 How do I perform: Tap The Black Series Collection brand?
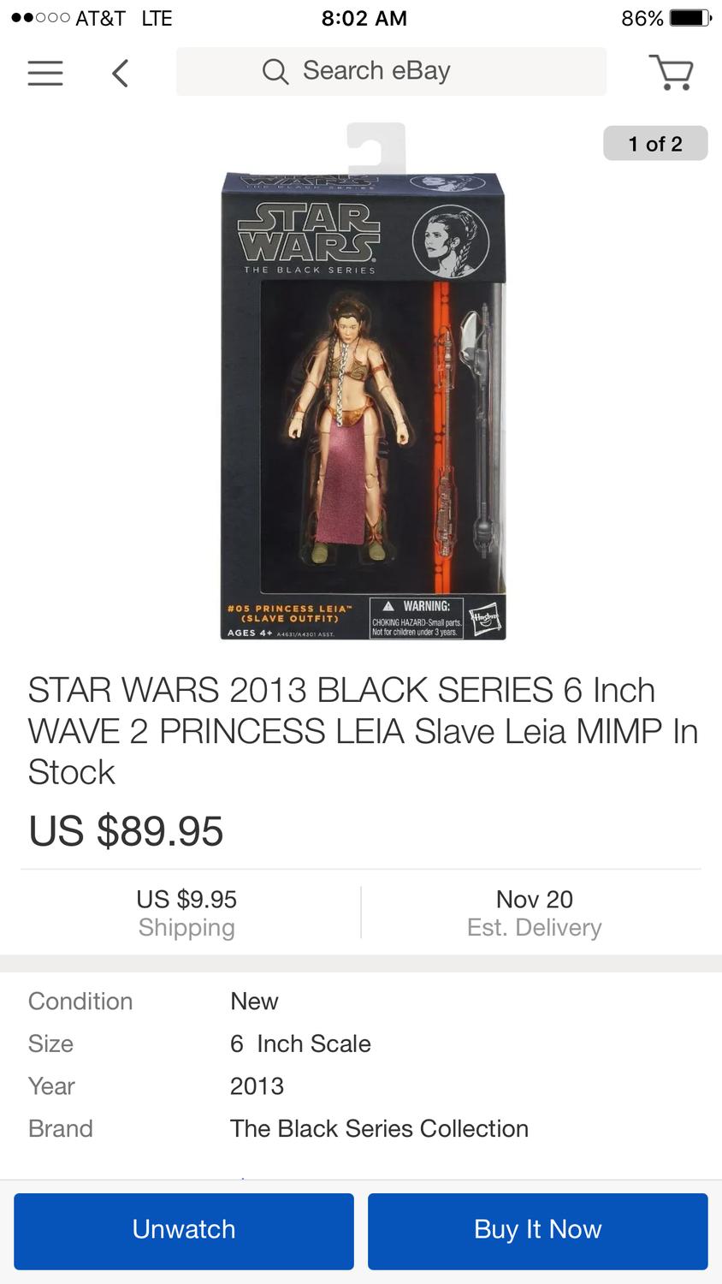click(379, 1129)
